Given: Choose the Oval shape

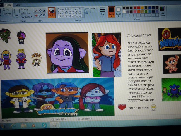Looking at the screenshot, I should tap(66, 9).
